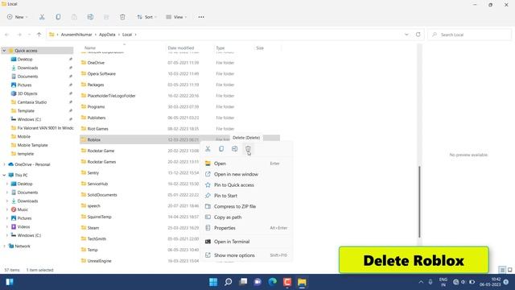This screenshot has height=290, width=515.
Task: Select Compress to ZIP file
Action: [247, 206]
